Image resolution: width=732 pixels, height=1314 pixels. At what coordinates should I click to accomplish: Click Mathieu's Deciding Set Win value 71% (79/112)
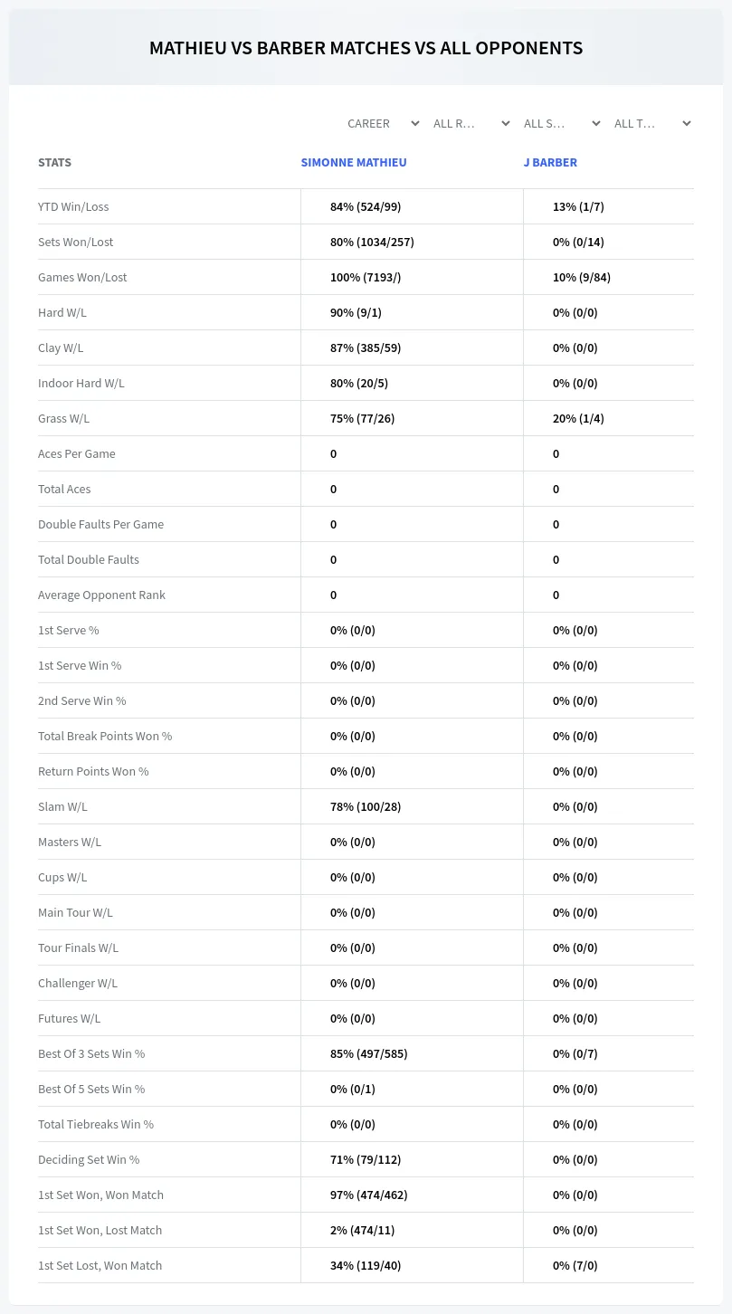click(366, 1159)
